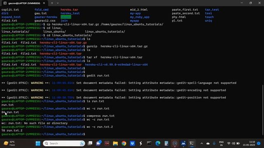Click the taskbar Search box
Screen dimensions: 264x148
pyautogui.click(x=64, y=143)
